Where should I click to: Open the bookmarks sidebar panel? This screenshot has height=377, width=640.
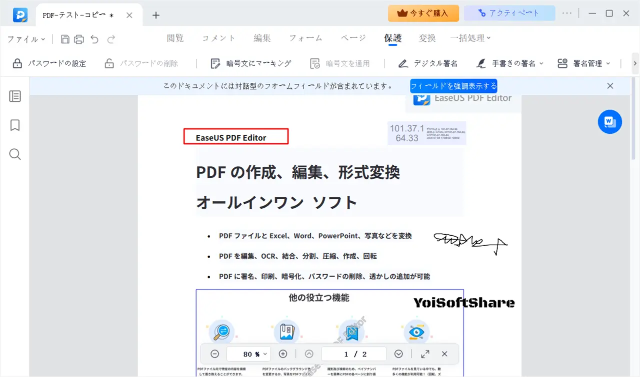point(15,125)
